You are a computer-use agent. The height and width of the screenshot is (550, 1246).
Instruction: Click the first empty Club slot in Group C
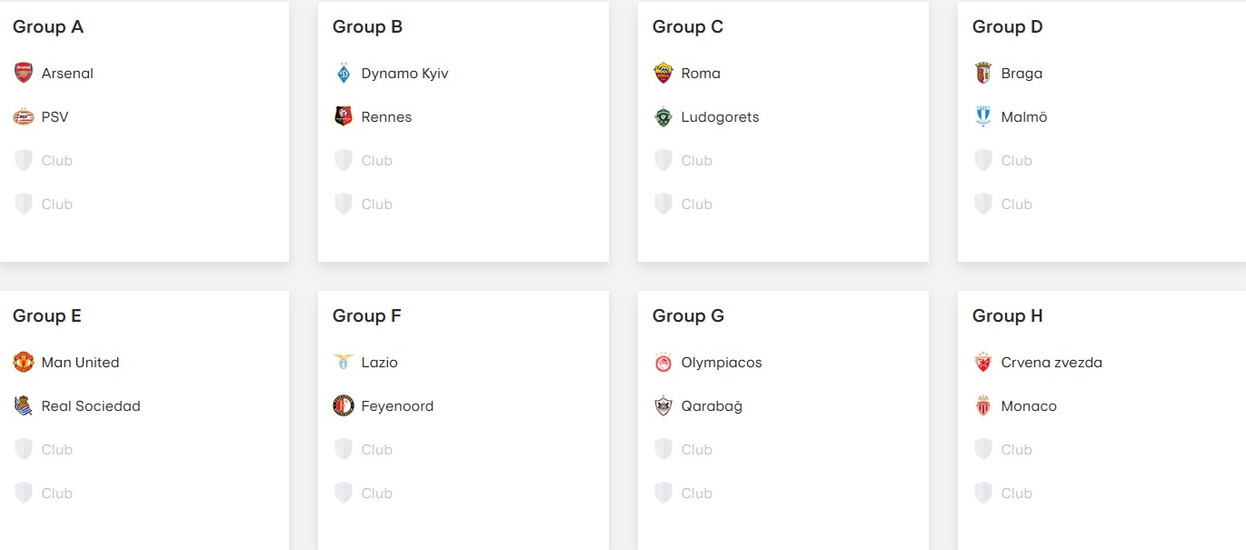683,160
